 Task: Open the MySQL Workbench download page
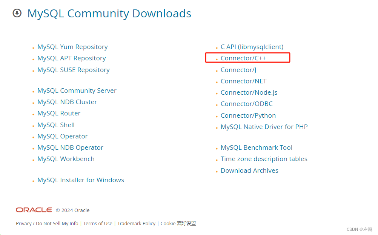click(x=66, y=159)
